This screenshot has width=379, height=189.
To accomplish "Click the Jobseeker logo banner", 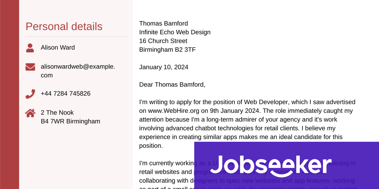I will [286, 165].
